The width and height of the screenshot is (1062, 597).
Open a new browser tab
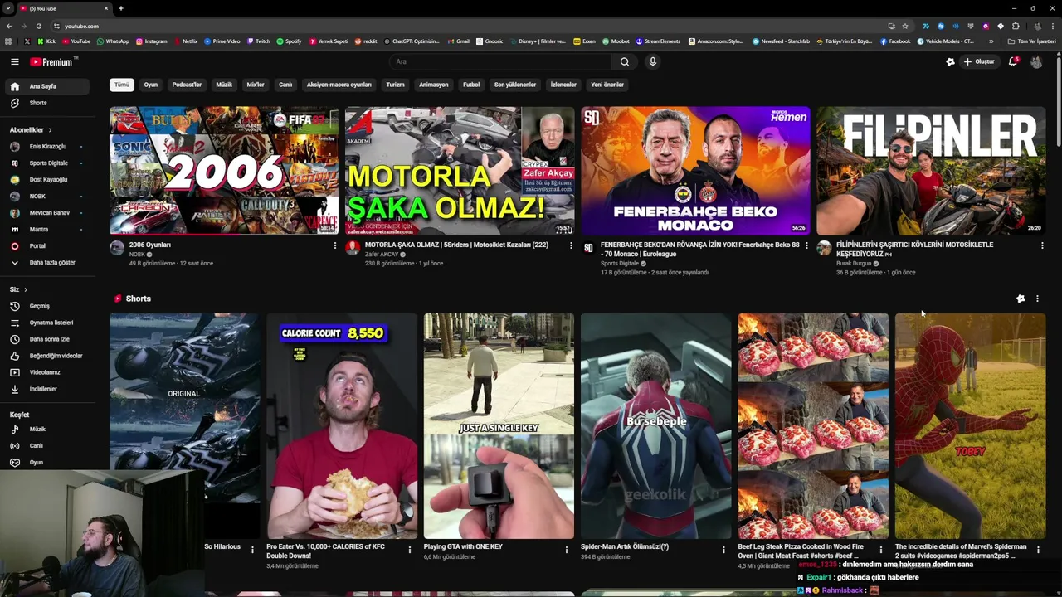point(120,8)
